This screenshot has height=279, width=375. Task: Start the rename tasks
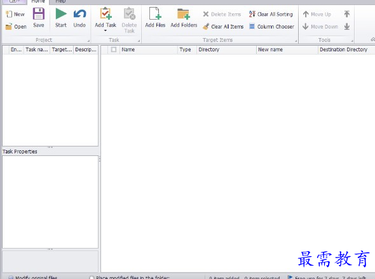[61, 18]
